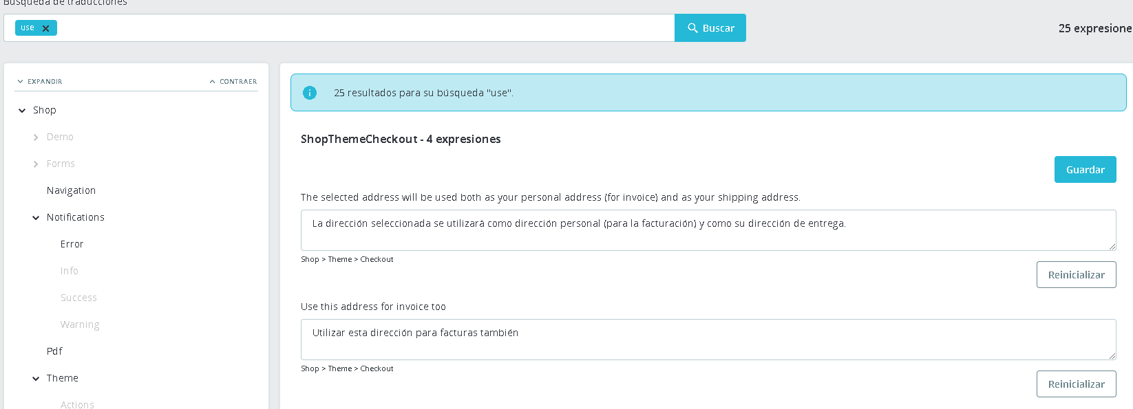Open the Warning notifications category
1133x409 pixels.
(80, 324)
